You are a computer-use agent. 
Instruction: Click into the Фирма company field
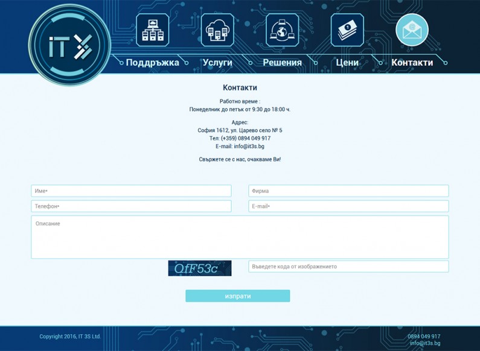point(348,191)
